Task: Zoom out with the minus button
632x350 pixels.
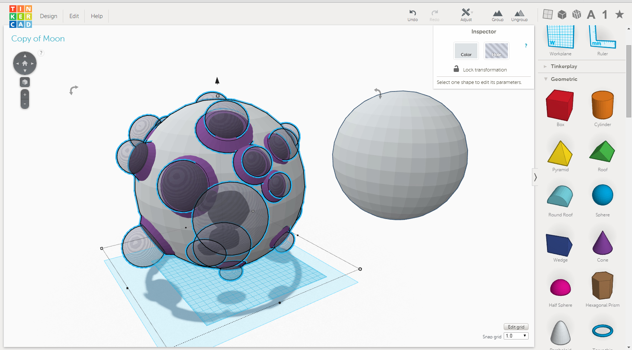Action: (x=25, y=104)
